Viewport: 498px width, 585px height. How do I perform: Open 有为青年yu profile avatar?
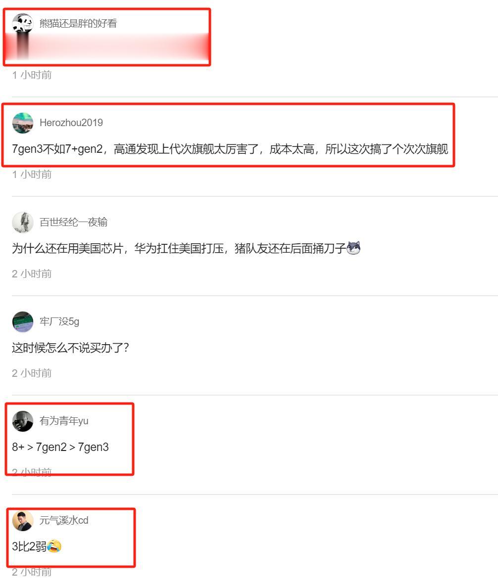[22, 421]
